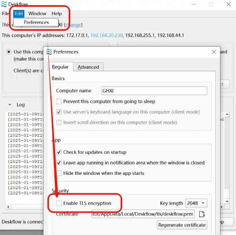Screen dimensions: 236x235
Task: Toggle Use server's keyboard language checkbox
Action: pyautogui.click(x=59, y=112)
